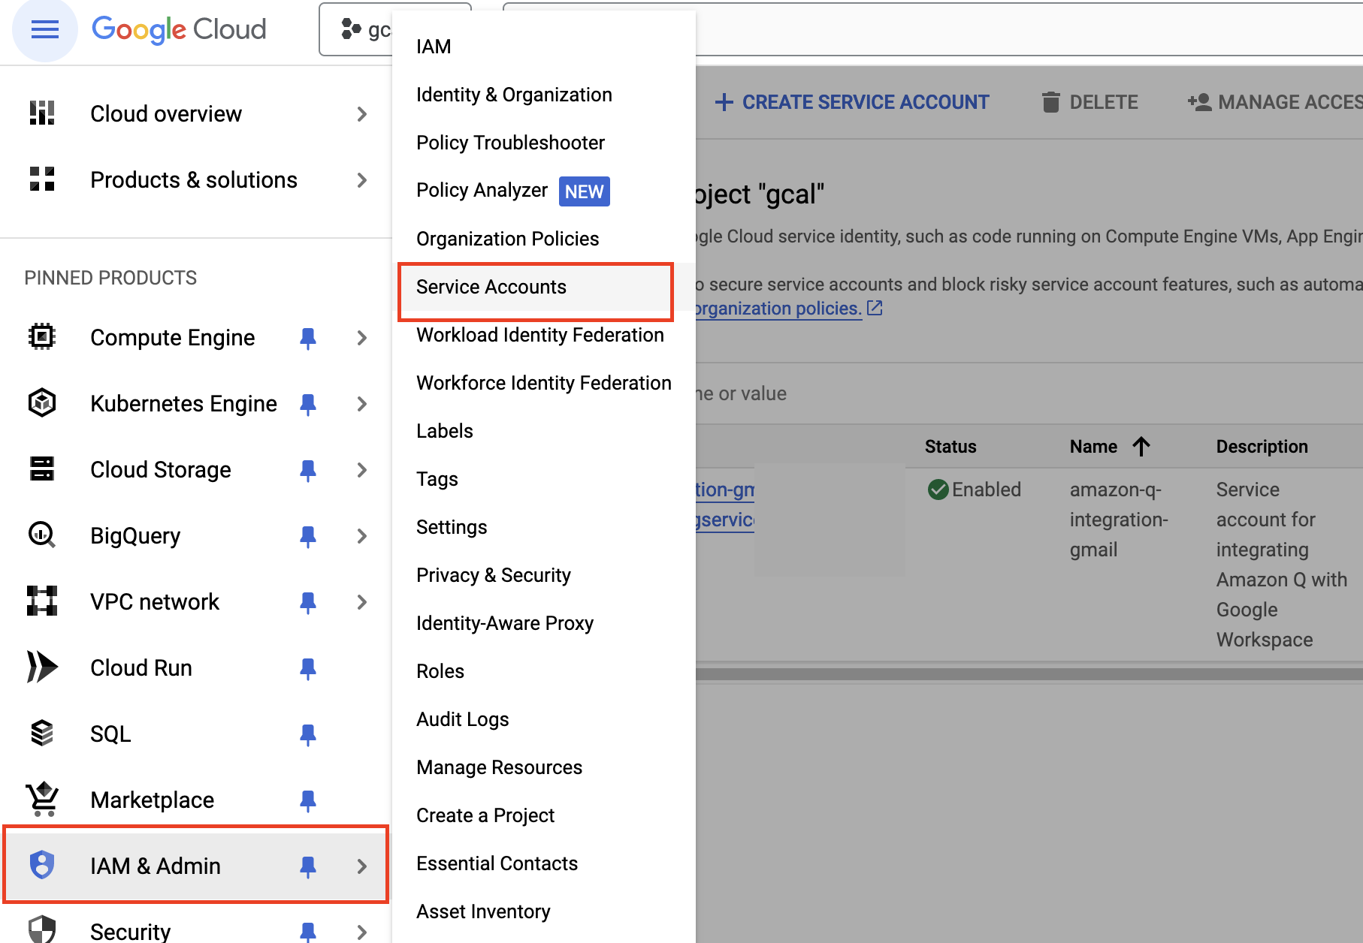1363x943 pixels.
Task: Open Identity-Aware Proxy
Action: click(x=544, y=623)
